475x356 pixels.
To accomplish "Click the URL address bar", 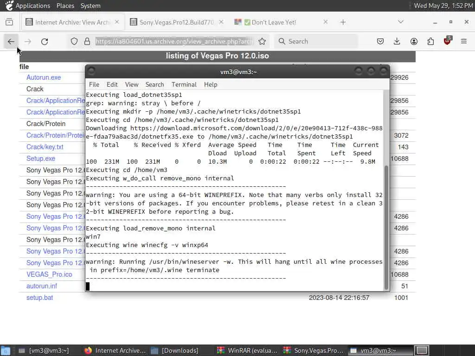I will pyautogui.click(x=174, y=41).
